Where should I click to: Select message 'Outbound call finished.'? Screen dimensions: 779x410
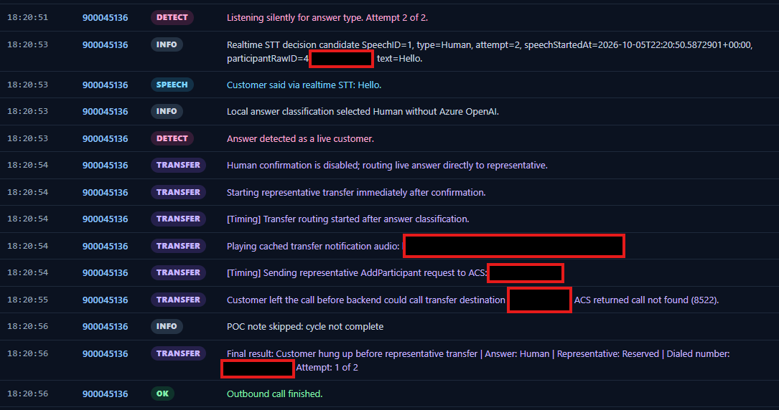pos(275,394)
